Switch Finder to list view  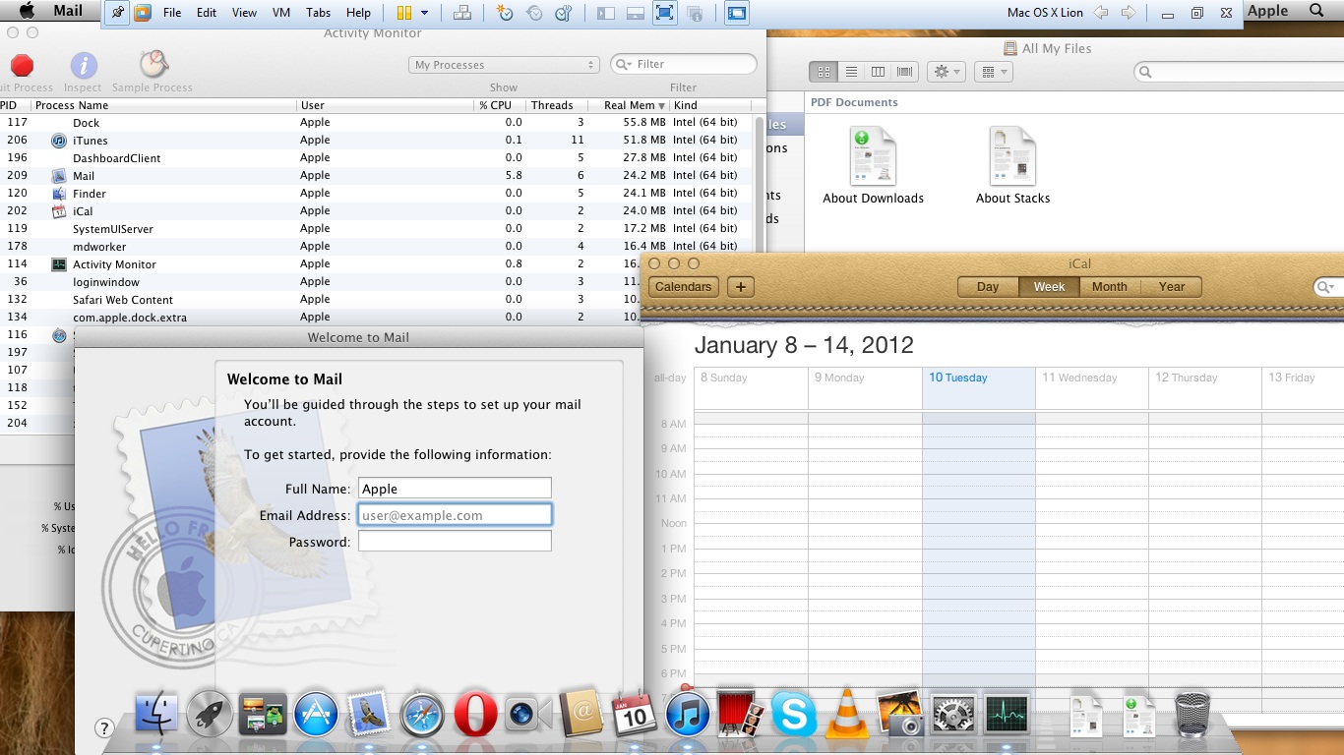coord(851,72)
